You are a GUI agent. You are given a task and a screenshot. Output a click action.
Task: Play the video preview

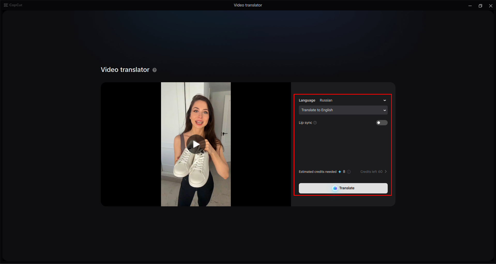196,144
